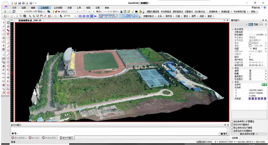Select the circle tool in left toolbar
The width and height of the screenshot is (268, 145).
(x=8, y=62)
